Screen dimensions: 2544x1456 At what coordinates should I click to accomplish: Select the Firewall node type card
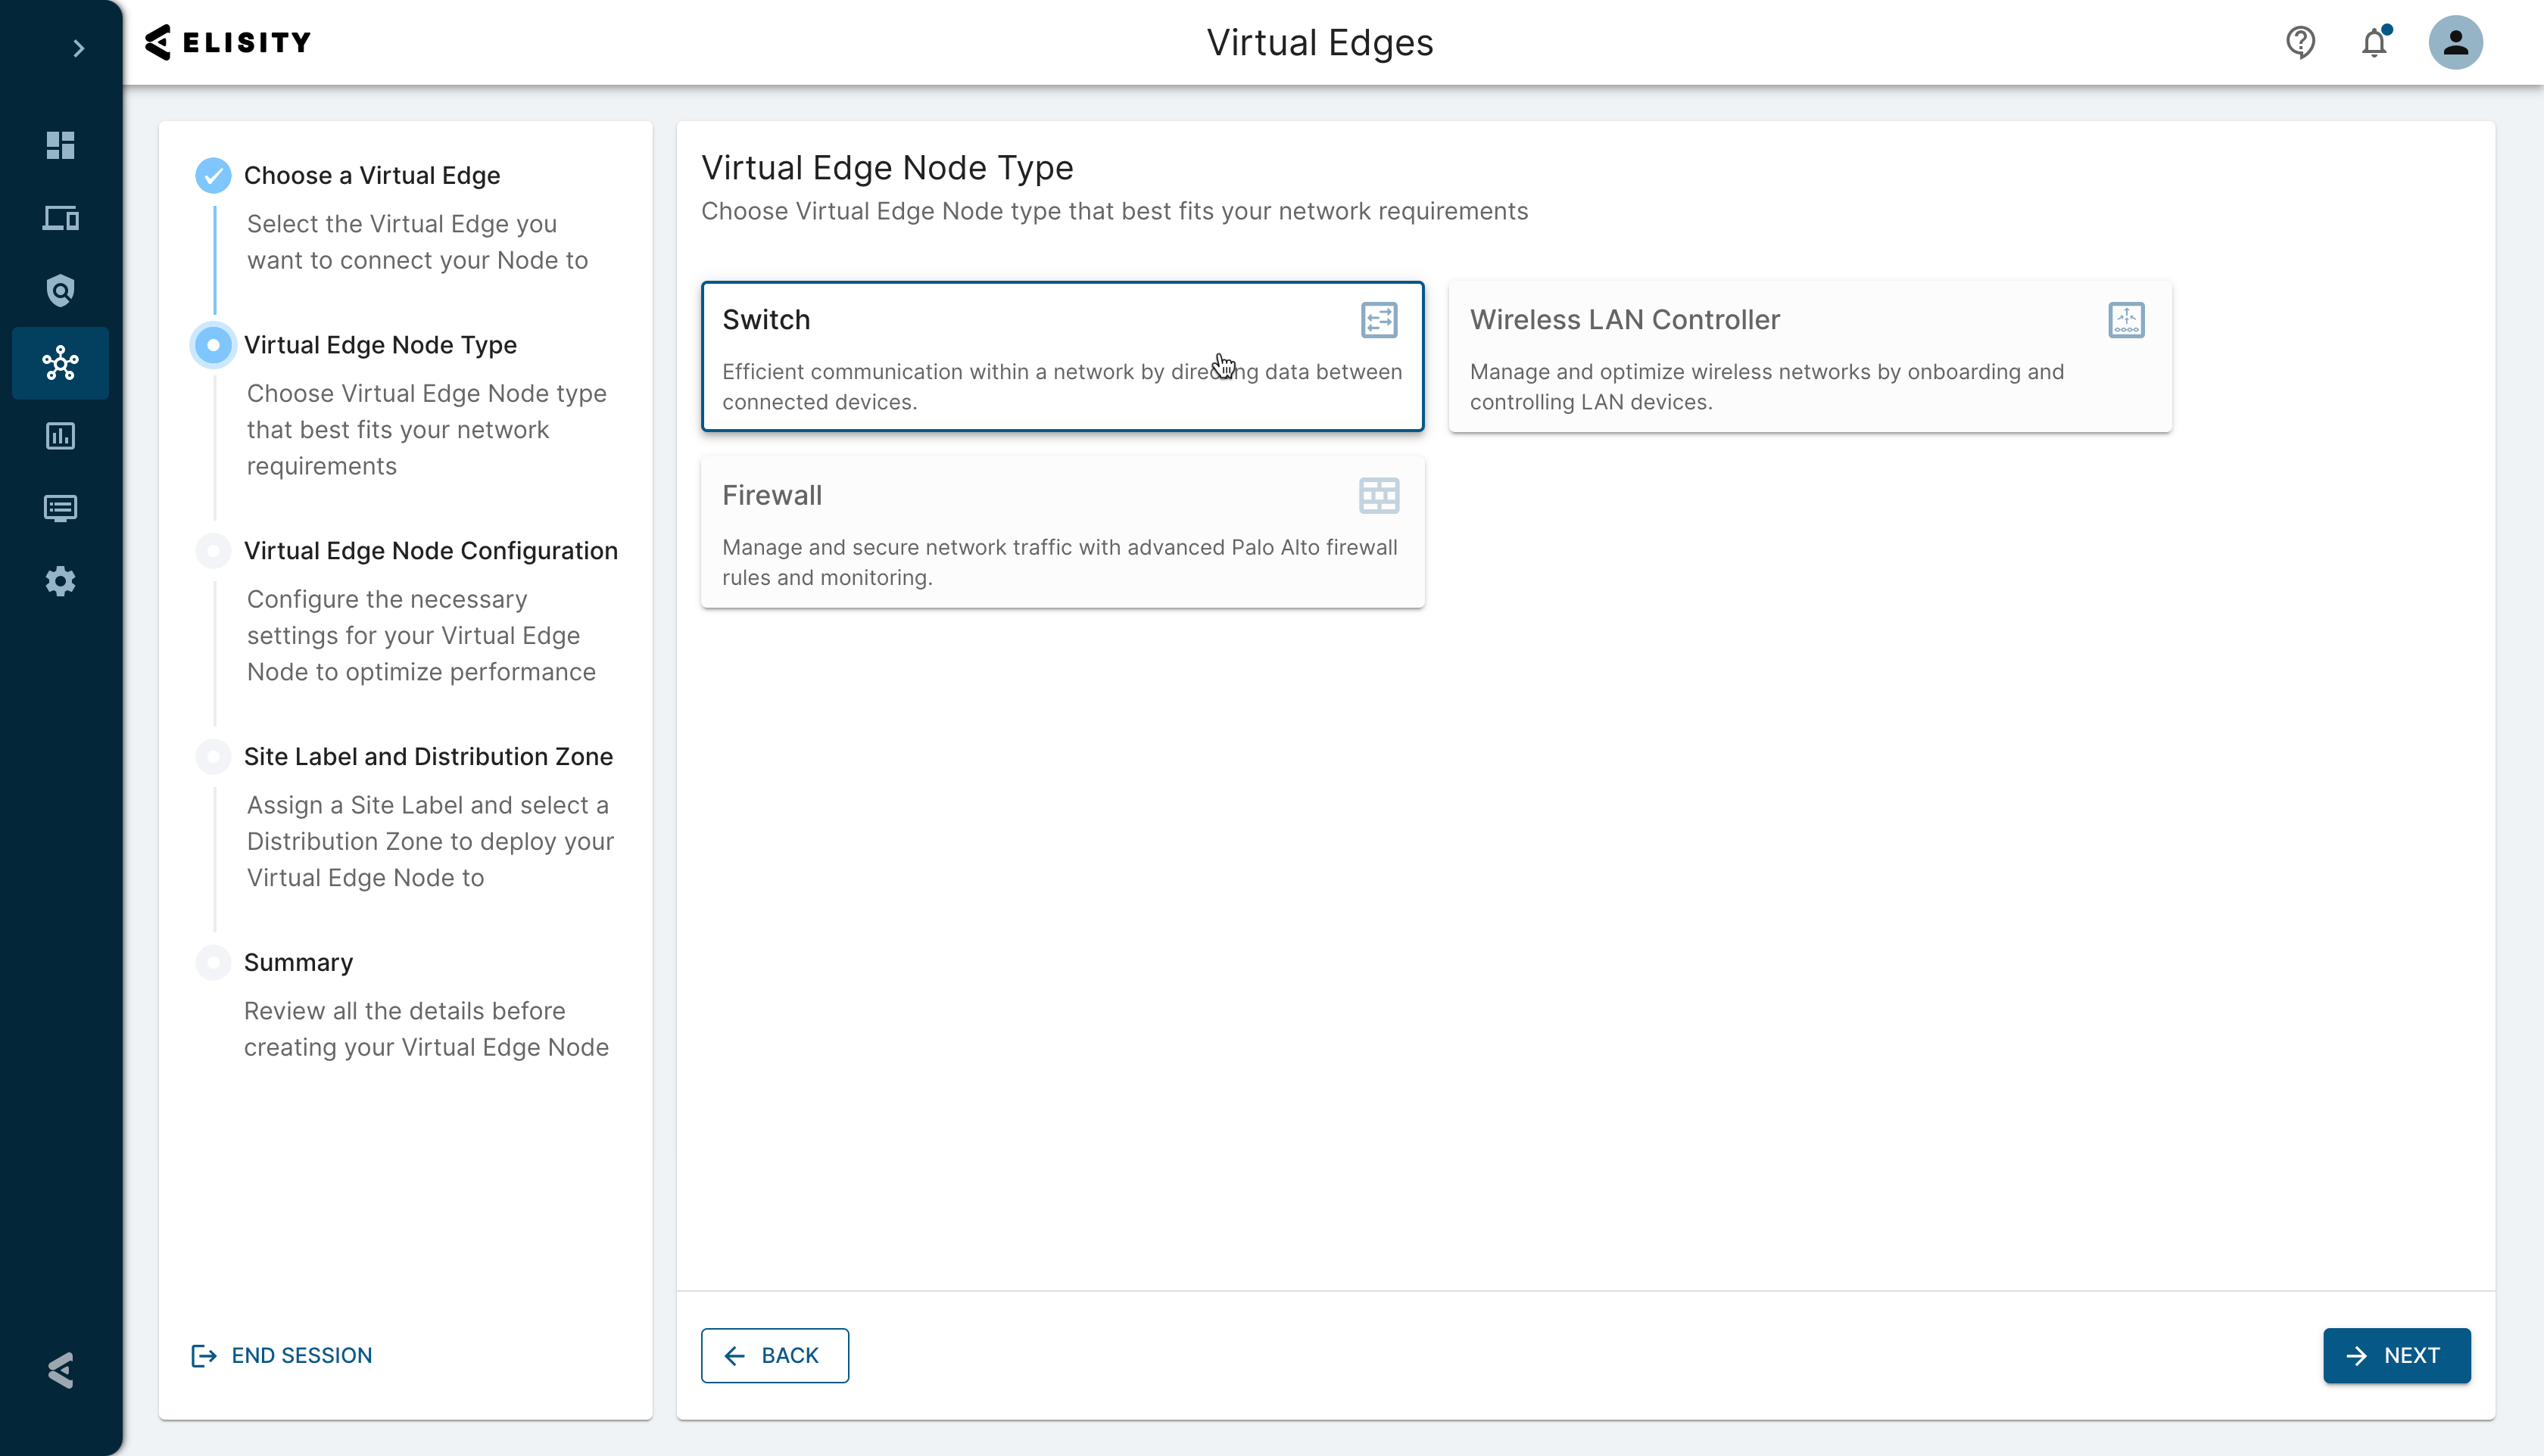1062,532
